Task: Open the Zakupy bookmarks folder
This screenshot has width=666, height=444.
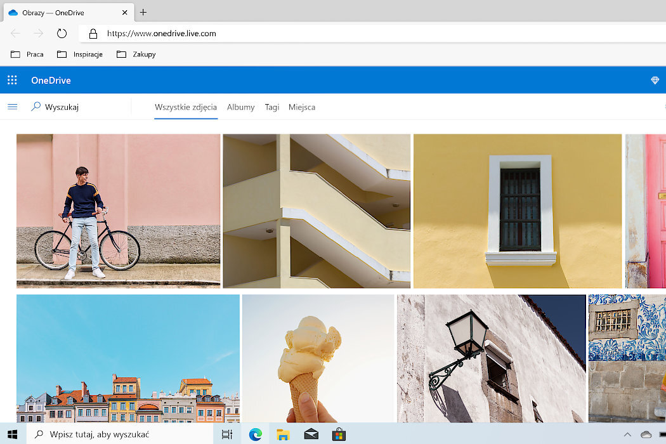Action: (x=136, y=55)
